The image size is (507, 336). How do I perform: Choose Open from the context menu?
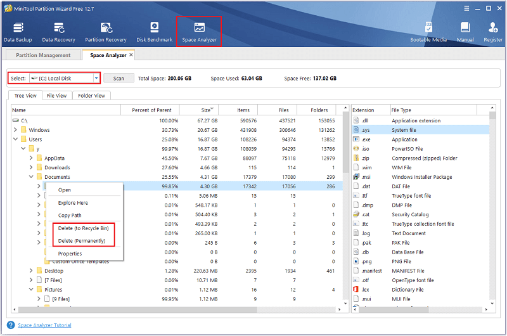[x=84, y=190]
